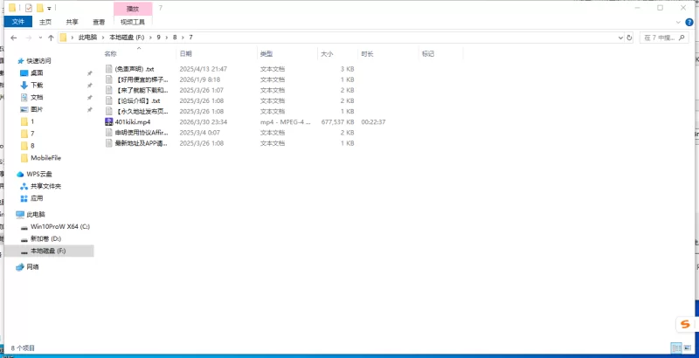The width and height of the screenshot is (699, 358).
Task: Open 图片 in quick access
Action: coord(37,109)
